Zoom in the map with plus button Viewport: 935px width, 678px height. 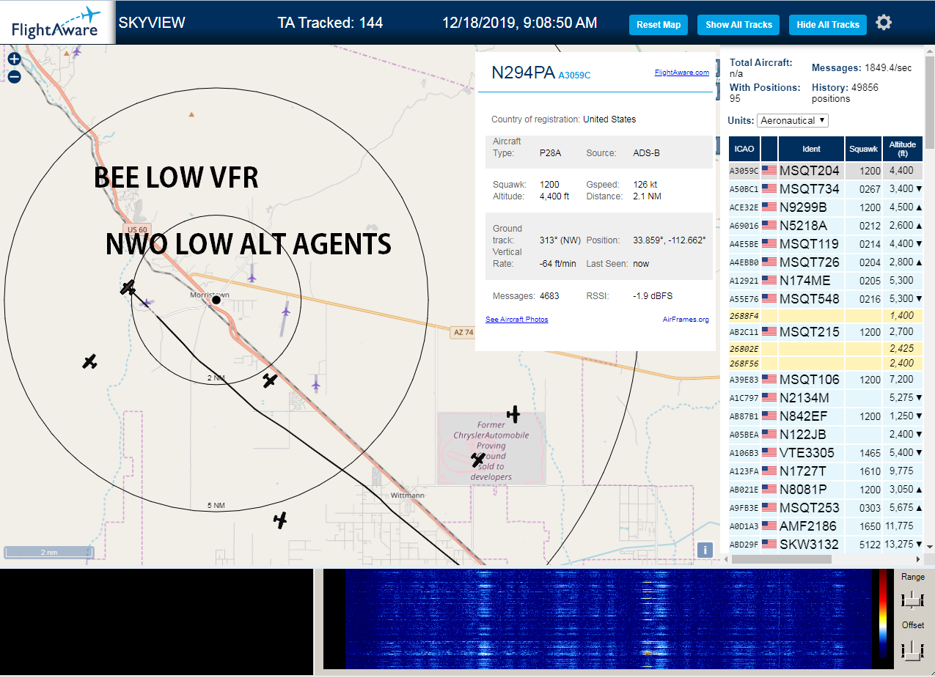(14, 59)
